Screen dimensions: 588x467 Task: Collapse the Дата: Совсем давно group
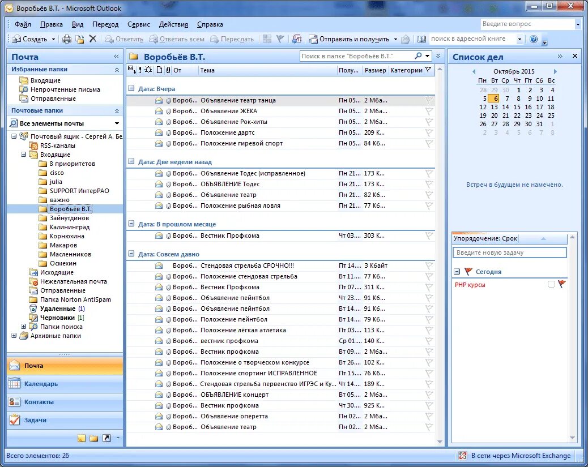[x=131, y=254]
